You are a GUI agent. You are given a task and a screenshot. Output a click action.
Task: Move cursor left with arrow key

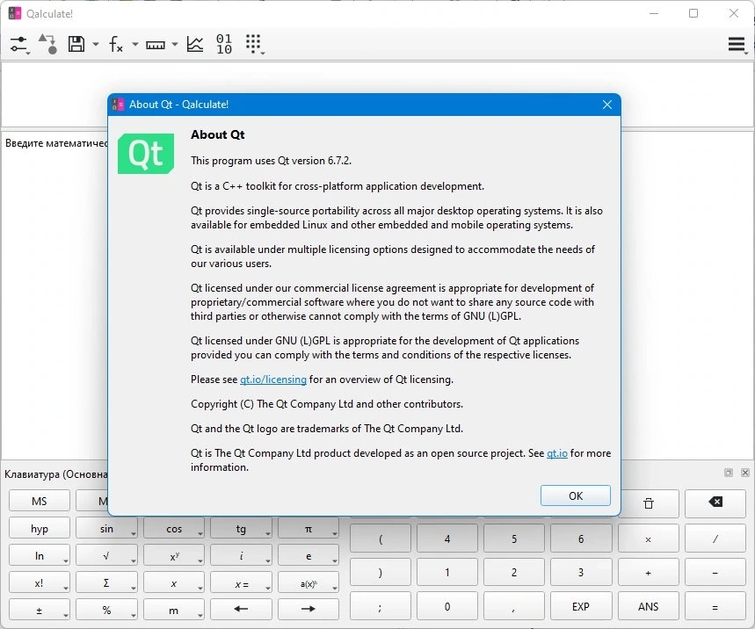pyautogui.click(x=241, y=609)
